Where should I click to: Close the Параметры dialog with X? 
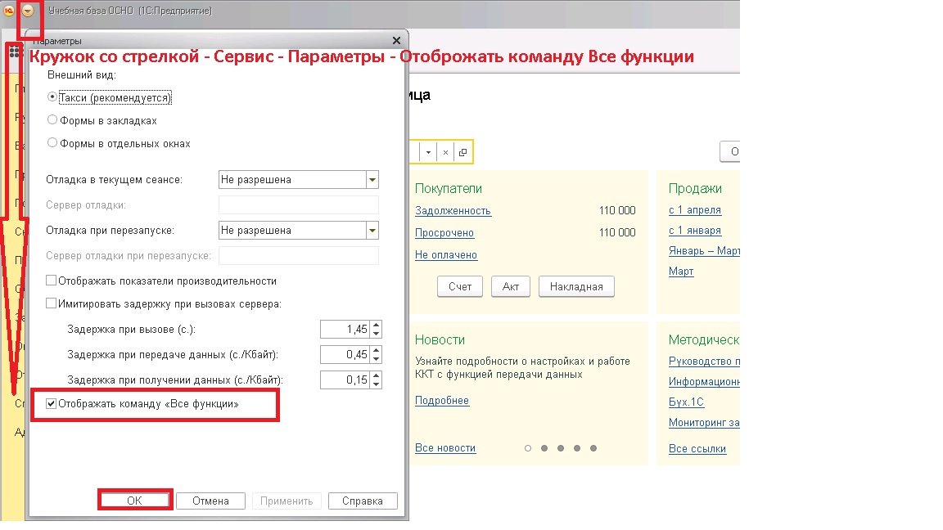(397, 40)
